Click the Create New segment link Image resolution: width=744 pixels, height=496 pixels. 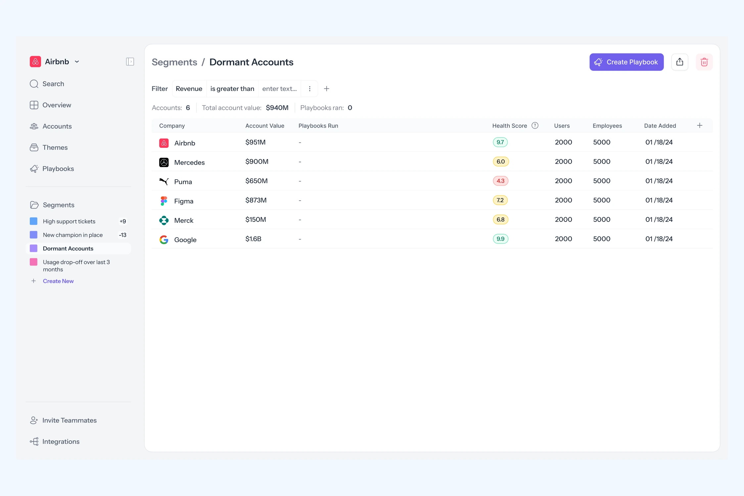click(58, 281)
